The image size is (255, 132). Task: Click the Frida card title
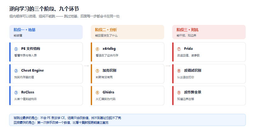point(188,49)
